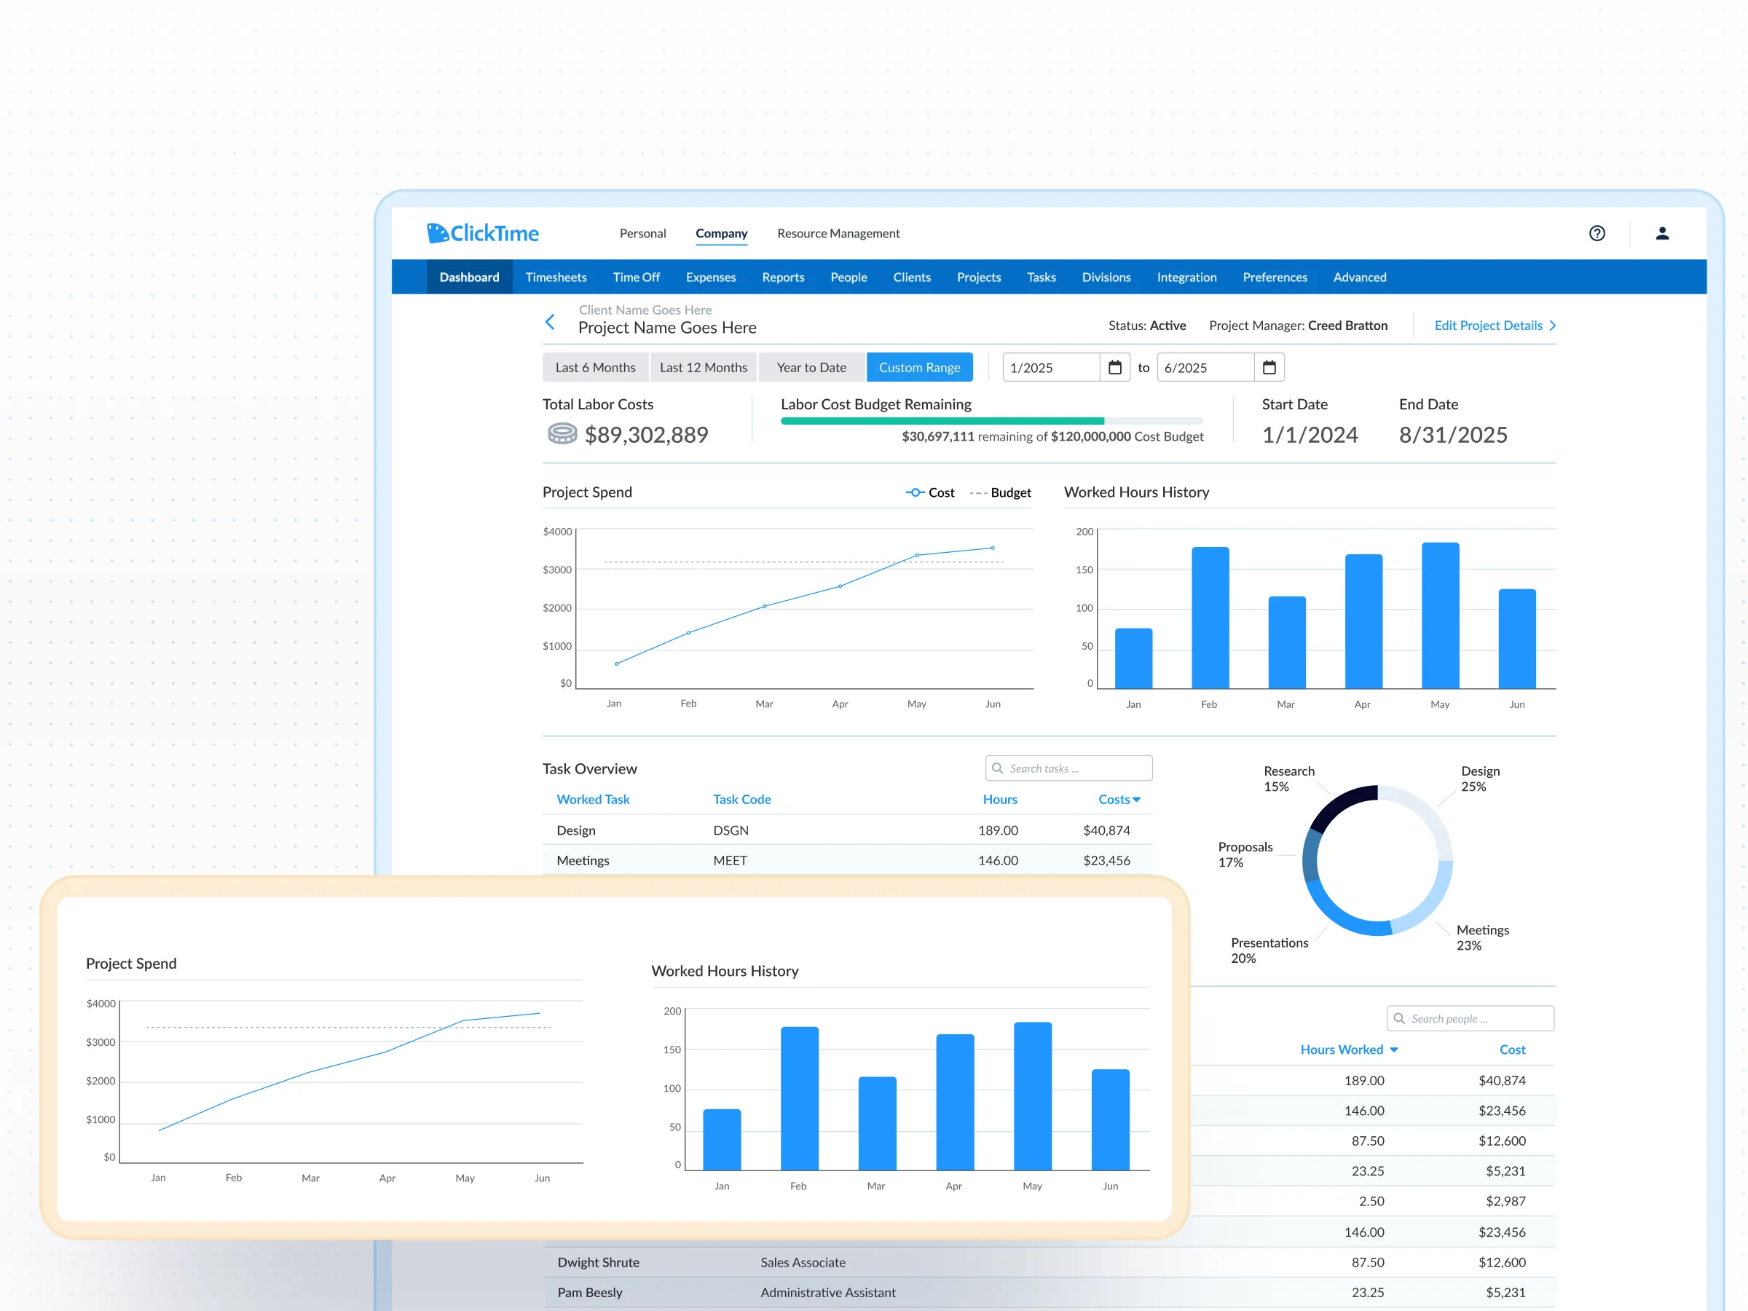
Task: Expand Edit Project Details chevron
Action: click(1552, 326)
